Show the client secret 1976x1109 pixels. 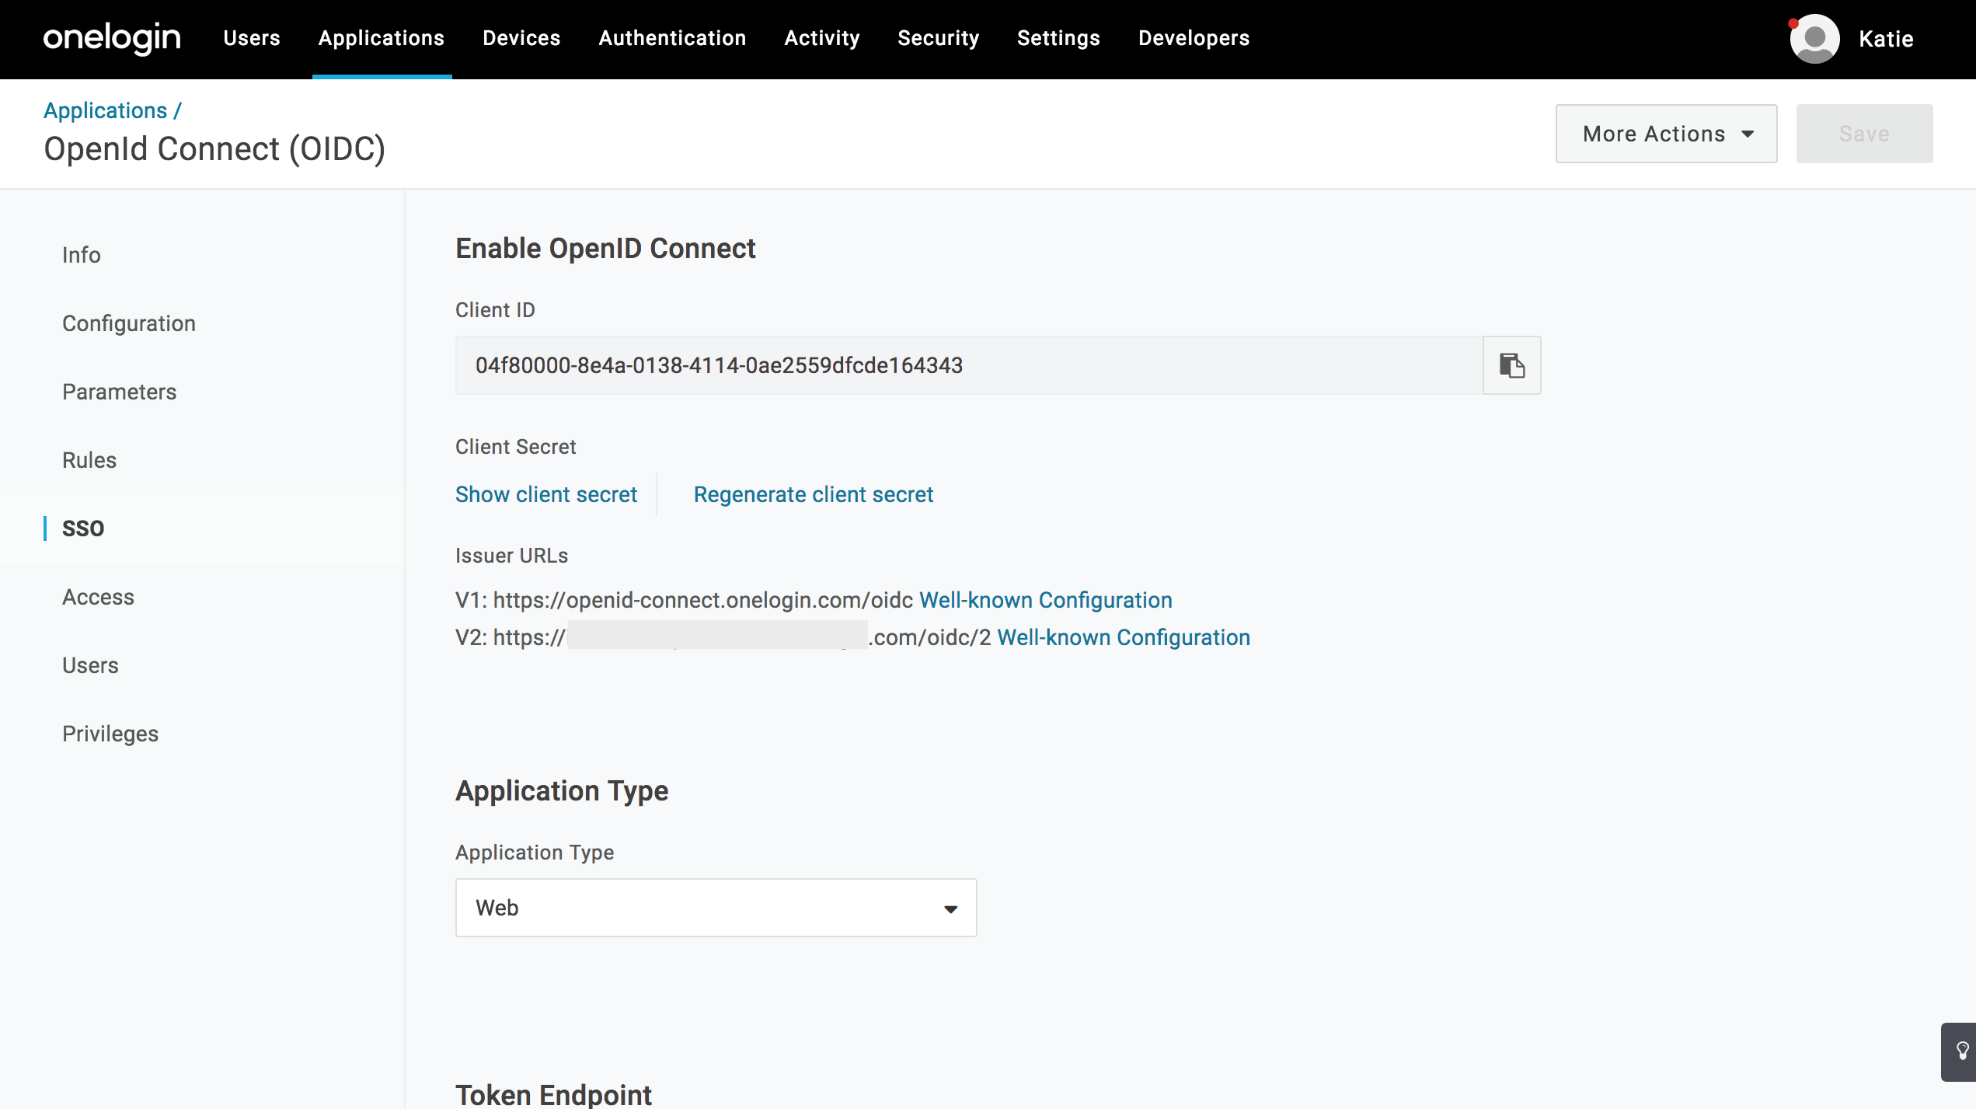(545, 494)
